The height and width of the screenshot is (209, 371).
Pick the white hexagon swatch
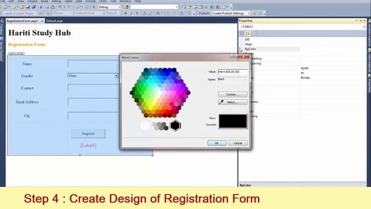point(145,125)
